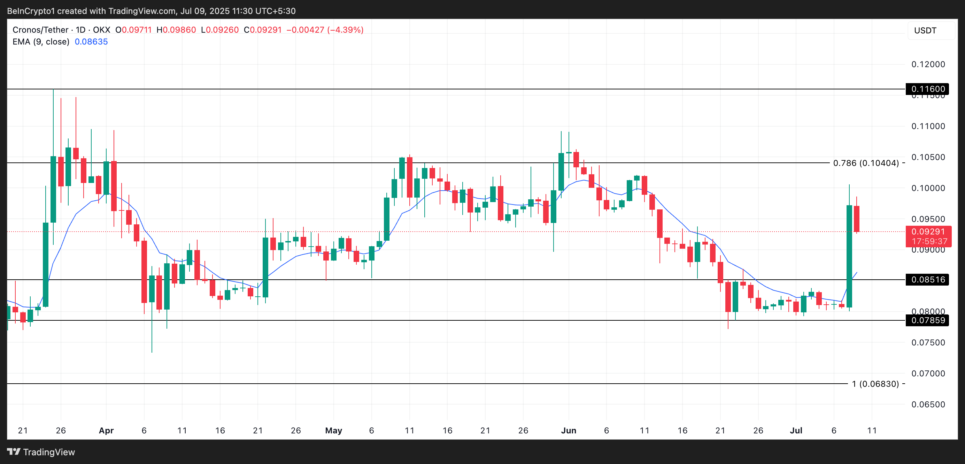The width and height of the screenshot is (965, 464).
Task: Click the 0.08516 price level label
Action: 927,280
